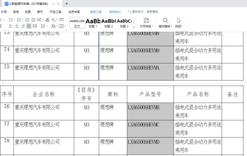Image resolution: width=247 pixels, height=156 pixels.
Task: Expand numbered list dropdown arrow
Action: click(x=22, y=20)
